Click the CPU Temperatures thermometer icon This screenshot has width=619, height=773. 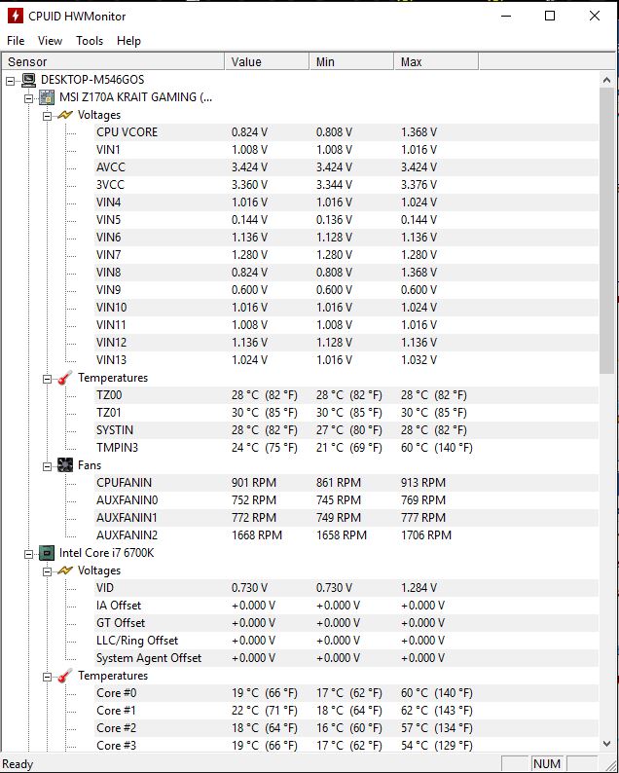65,676
